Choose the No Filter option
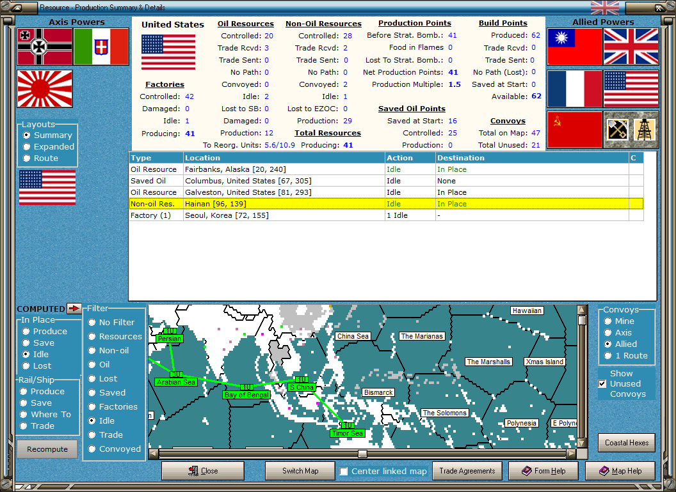 [111, 323]
